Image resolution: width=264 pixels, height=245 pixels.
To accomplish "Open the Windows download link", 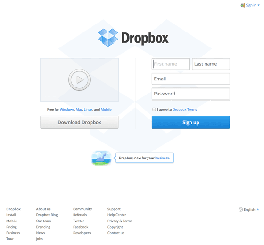I will 67,109.
